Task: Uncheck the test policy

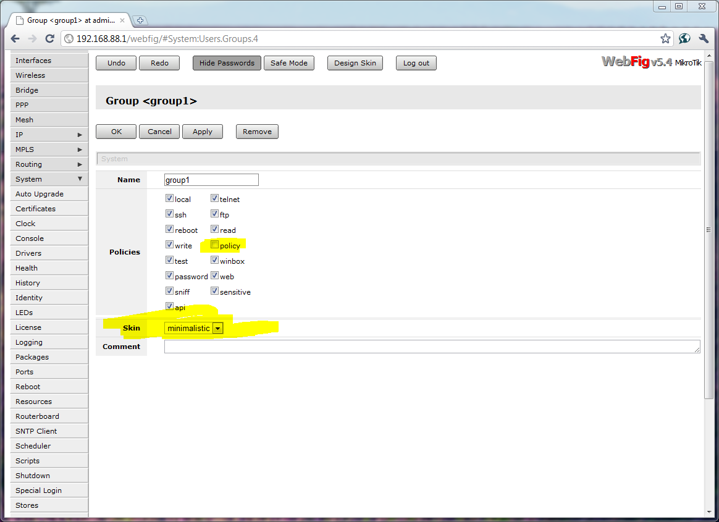Action: point(169,260)
